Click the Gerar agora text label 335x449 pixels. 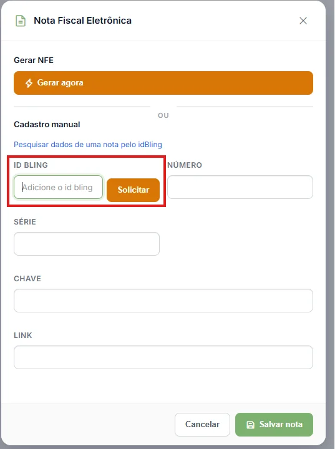(60, 83)
